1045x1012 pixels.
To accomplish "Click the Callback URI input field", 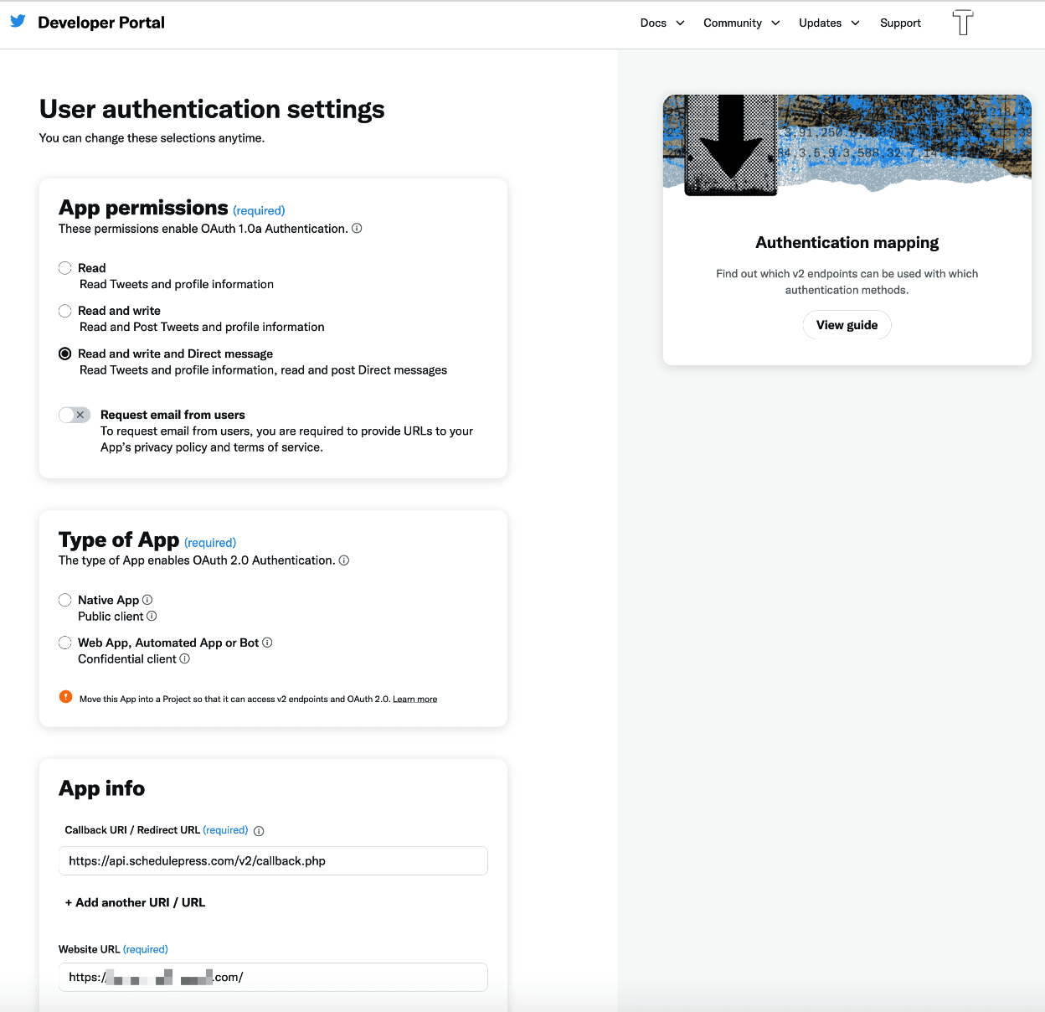I will (x=273, y=860).
